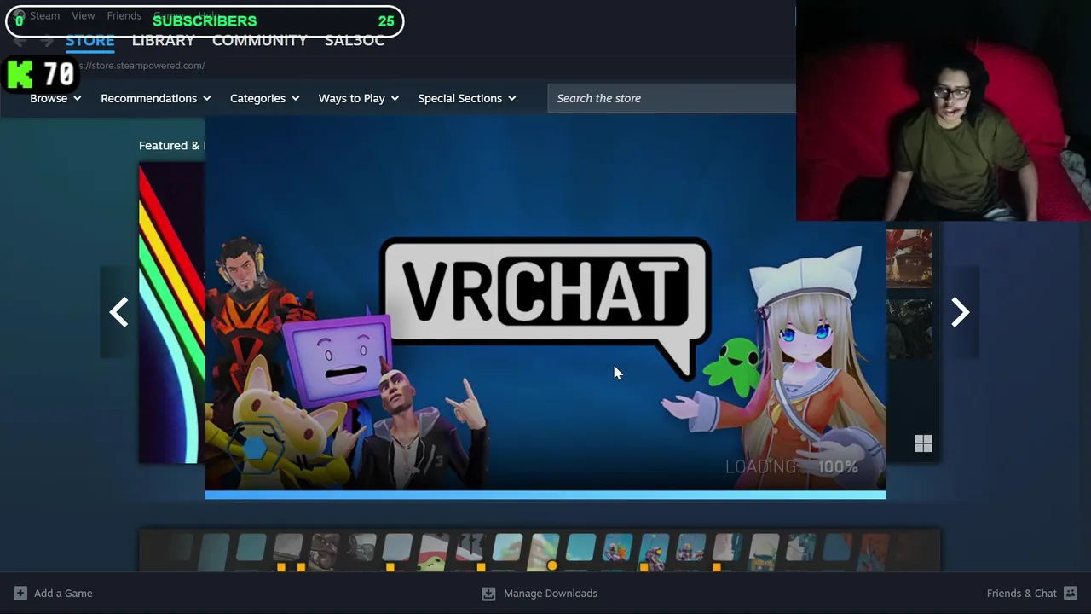The height and width of the screenshot is (614, 1091).
Task: Open the COMMUNITY tab
Action: coord(259,40)
